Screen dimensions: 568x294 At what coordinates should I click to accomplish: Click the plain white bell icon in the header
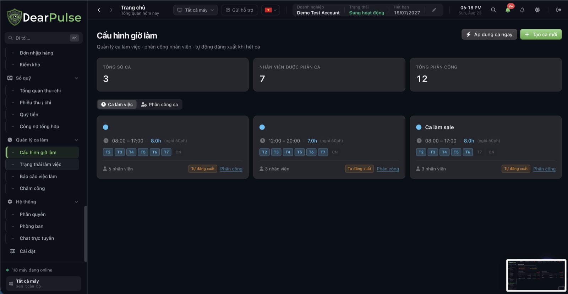click(522, 10)
